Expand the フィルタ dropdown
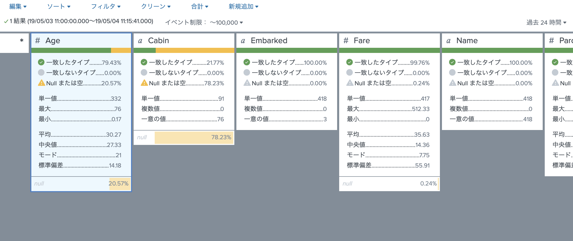The image size is (573, 241). point(106,6)
